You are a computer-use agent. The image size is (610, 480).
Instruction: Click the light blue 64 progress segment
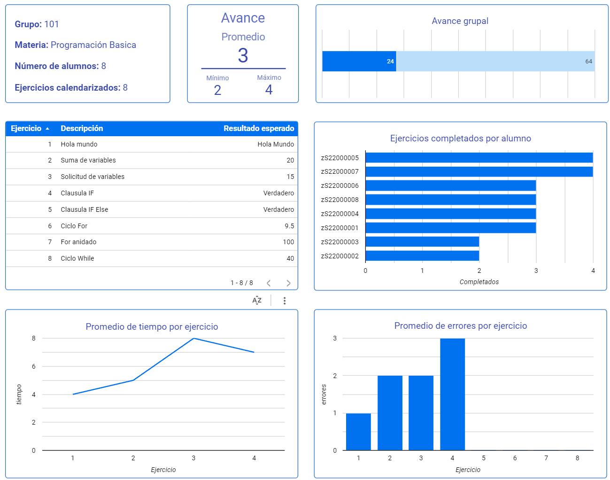coord(495,62)
